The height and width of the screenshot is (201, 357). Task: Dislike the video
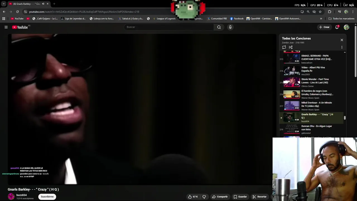204,197
